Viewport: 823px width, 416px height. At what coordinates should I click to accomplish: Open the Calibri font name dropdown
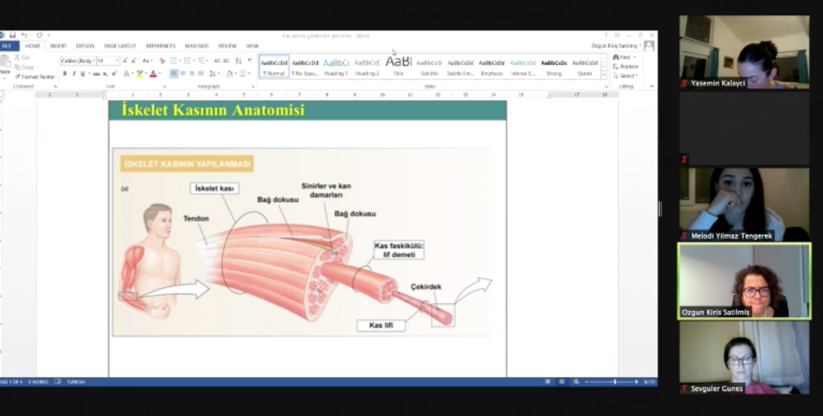pyautogui.click(x=77, y=61)
